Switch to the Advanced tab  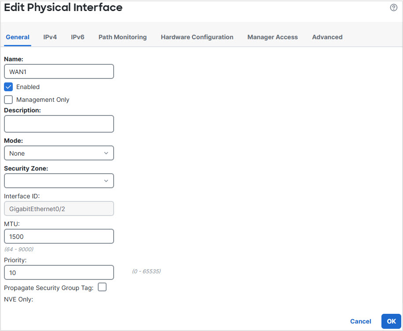point(327,37)
